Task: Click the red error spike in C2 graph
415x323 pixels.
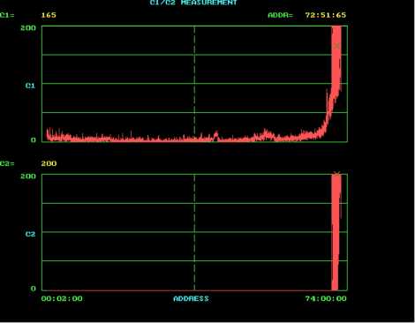Action: (336, 232)
